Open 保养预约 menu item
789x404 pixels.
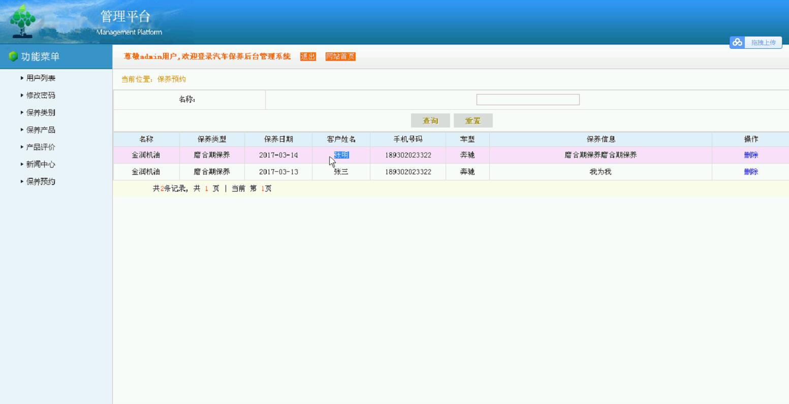point(41,182)
